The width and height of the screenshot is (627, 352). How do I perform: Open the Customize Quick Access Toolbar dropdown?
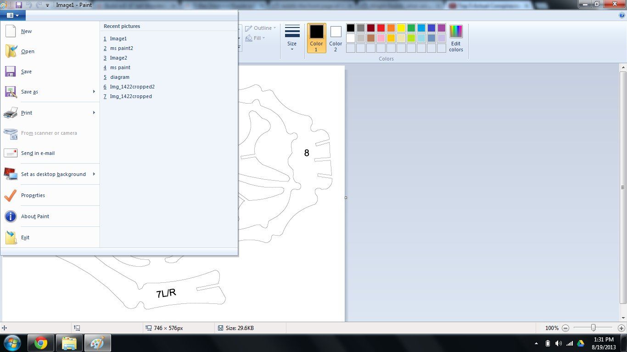(x=47, y=5)
